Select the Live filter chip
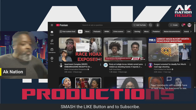The height and width of the screenshot is (110, 196). pyautogui.click(x=129, y=31)
